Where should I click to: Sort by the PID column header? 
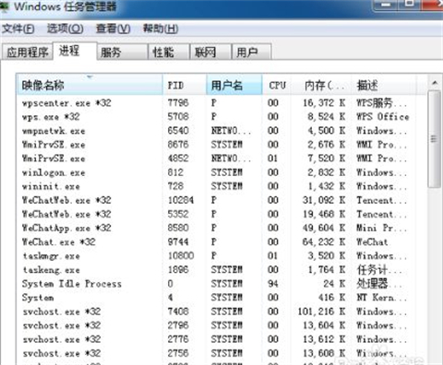[x=185, y=85]
